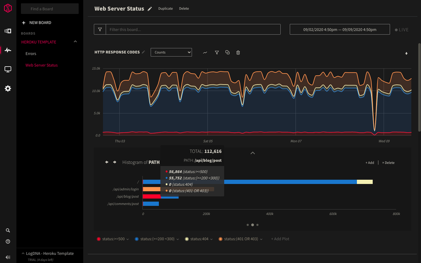The width and height of the screenshot is (421, 263).
Task: Click the /api/admin/login path label
Action: [126, 189]
